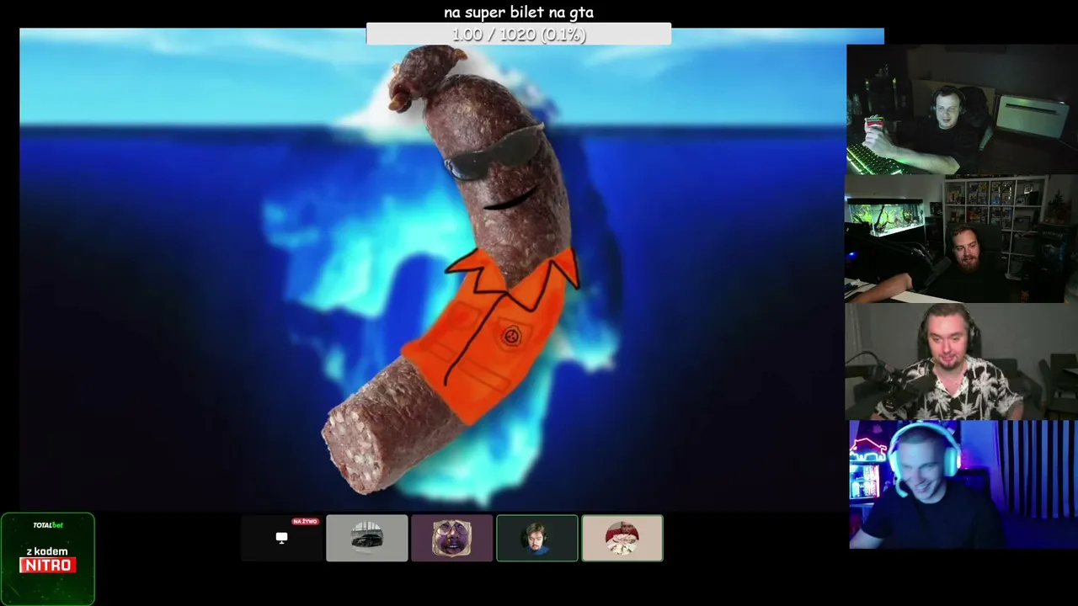Click the webcam feed of man in floral shirt
Viewport: 1078px width, 606px height.
click(x=962, y=361)
